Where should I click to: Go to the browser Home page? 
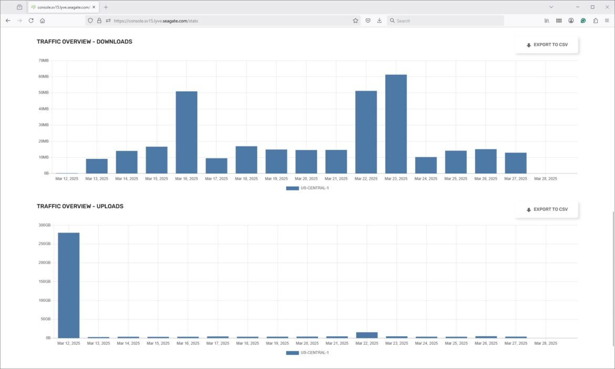[43, 20]
